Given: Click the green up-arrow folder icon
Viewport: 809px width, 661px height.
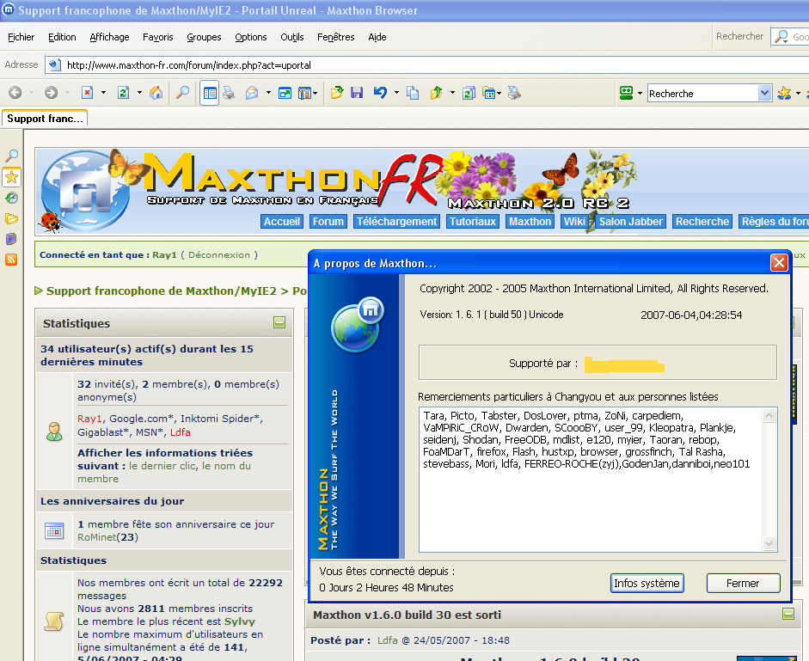Looking at the screenshot, I should [437, 93].
